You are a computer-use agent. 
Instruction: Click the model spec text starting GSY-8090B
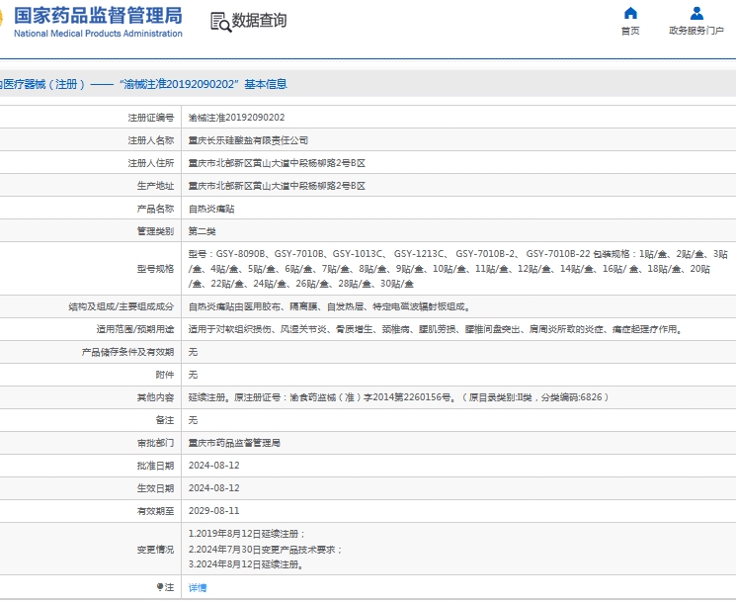[x=458, y=269]
